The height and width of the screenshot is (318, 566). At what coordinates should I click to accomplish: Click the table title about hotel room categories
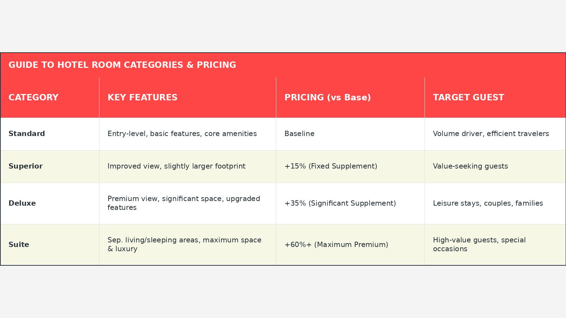(x=122, y=65)
